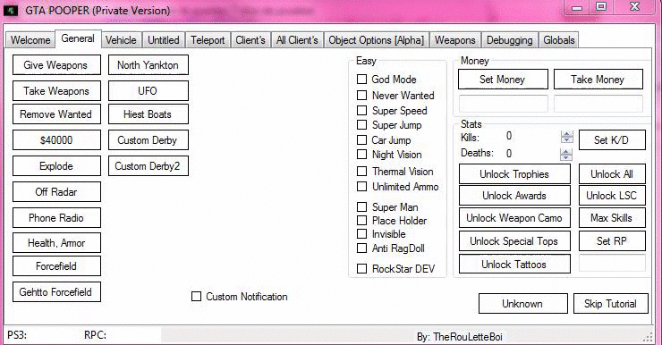Click the Deaths spinner arrows
The width and height of the screenshot is (662, 345).
566,155
